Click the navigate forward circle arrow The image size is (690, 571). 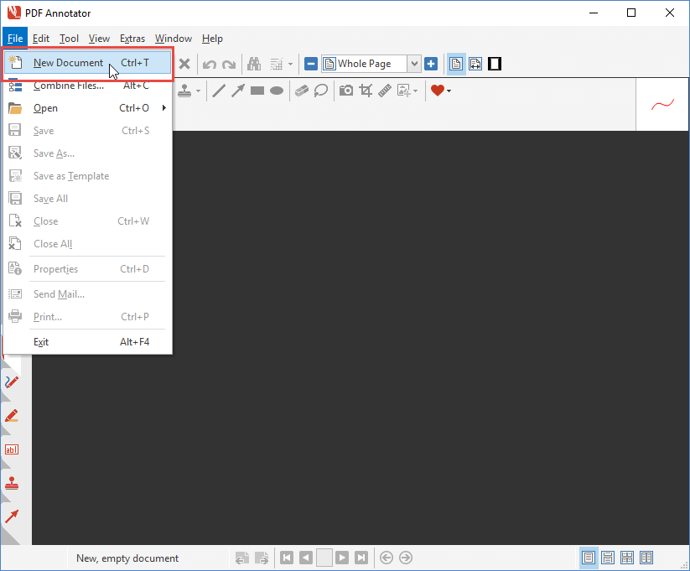[406, 558]
